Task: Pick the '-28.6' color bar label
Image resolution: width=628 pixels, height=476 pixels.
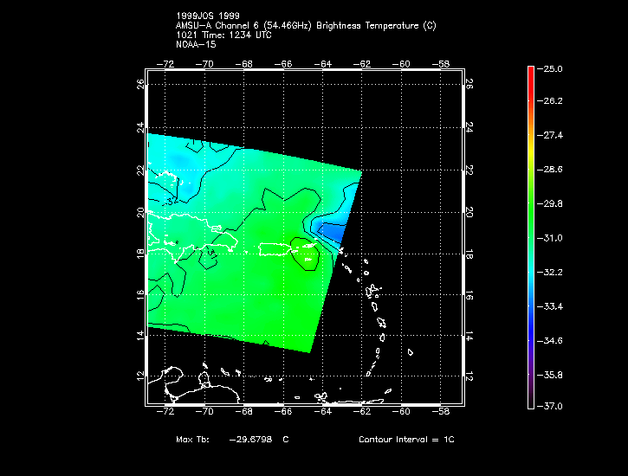Action: pos(550,170)
